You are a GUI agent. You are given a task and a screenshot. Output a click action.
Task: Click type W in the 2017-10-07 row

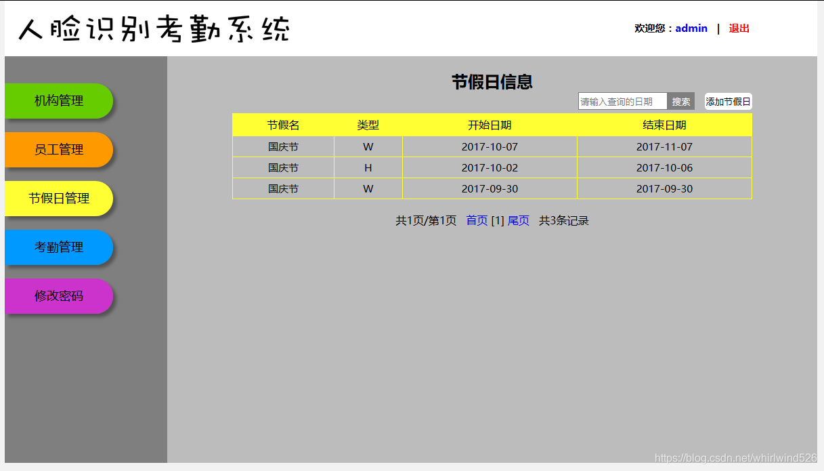[368, 147]
